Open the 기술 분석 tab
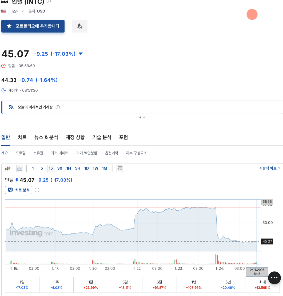Screen dimensions: 283x296 coord(102,137)
